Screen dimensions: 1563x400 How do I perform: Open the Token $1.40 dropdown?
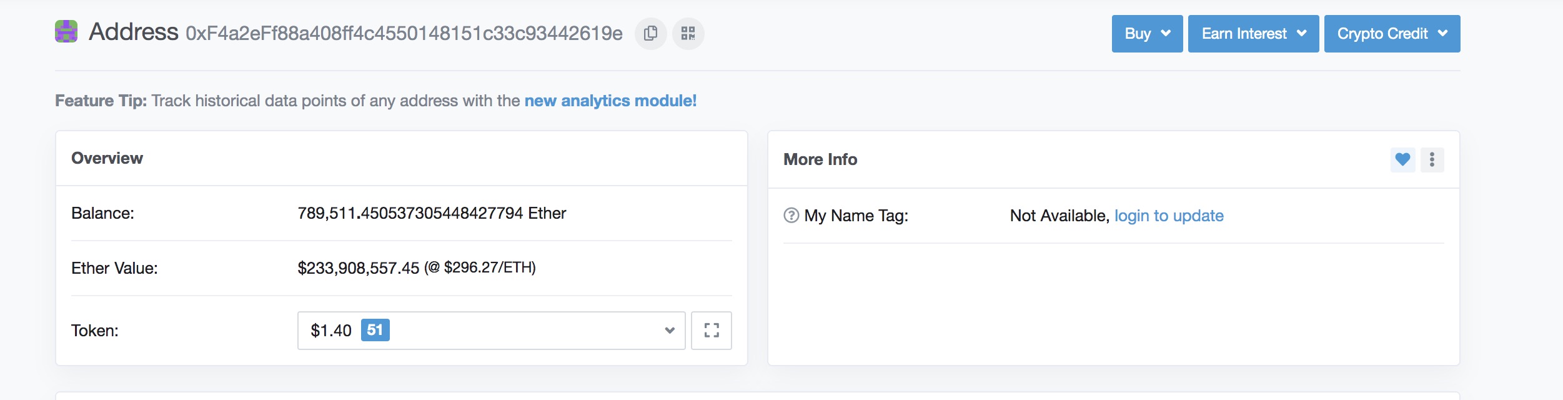pyautogui.click(x=491, y=330)
